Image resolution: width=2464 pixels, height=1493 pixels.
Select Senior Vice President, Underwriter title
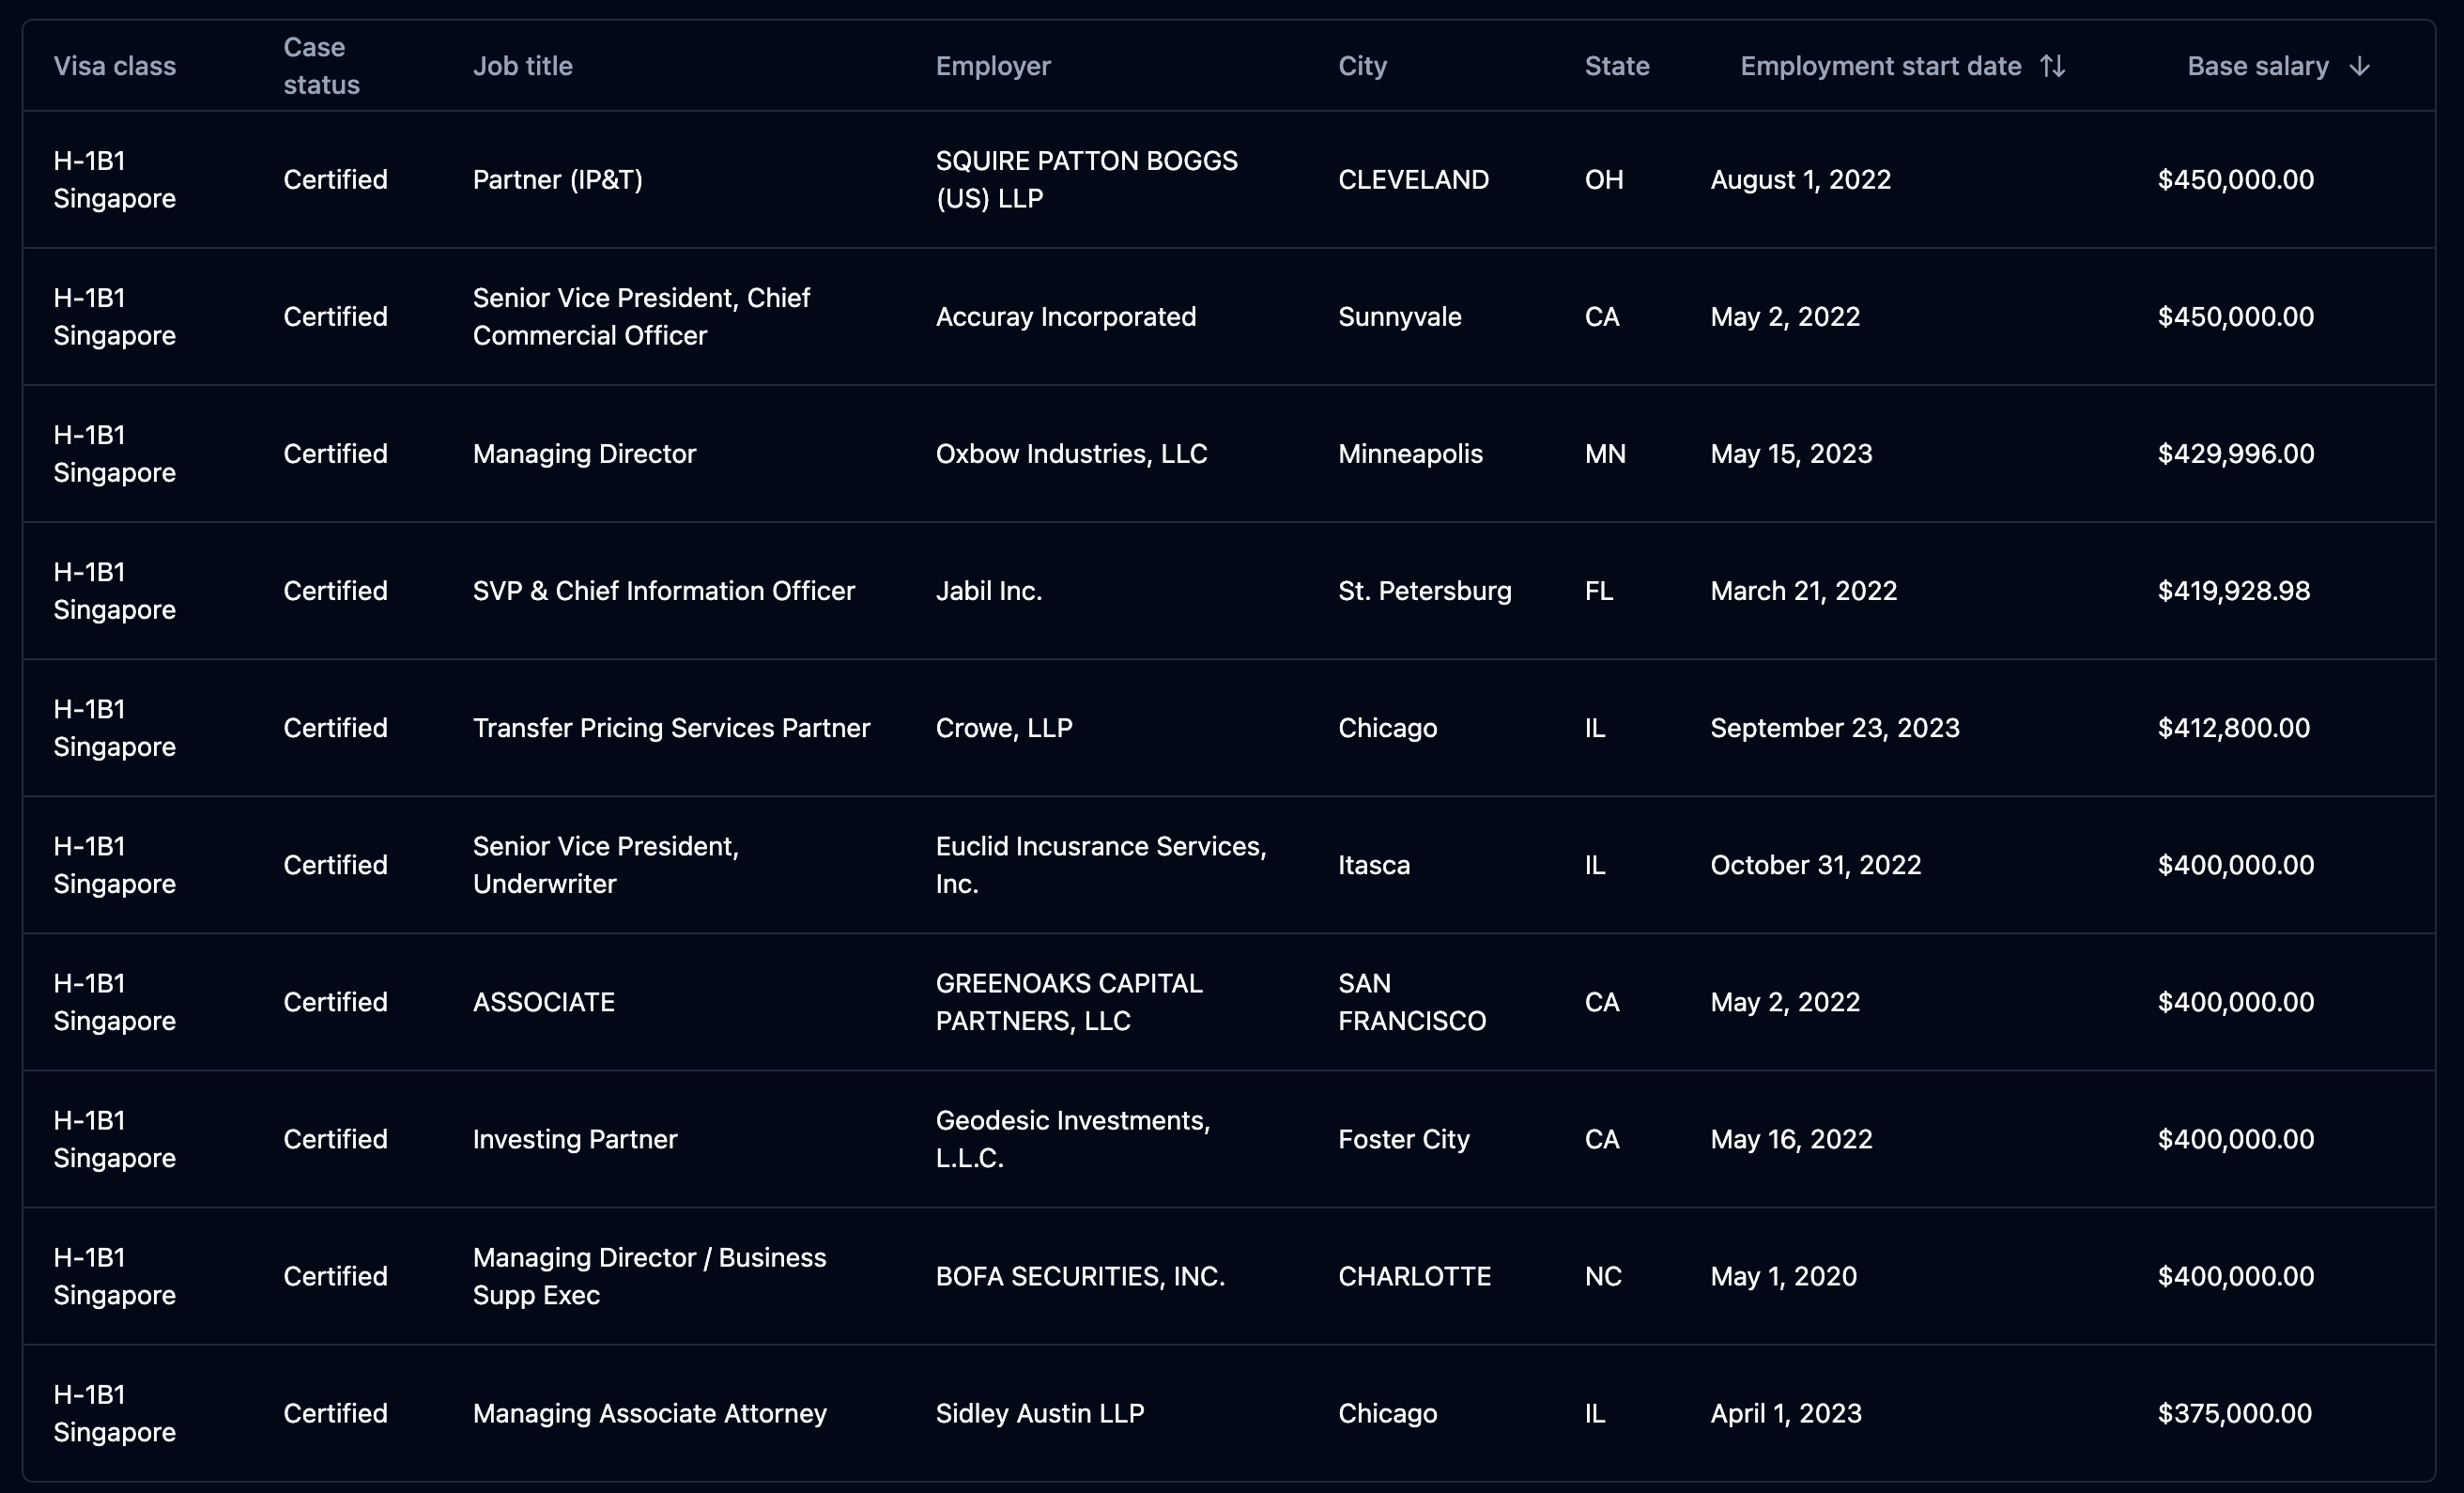coord(605,865)
